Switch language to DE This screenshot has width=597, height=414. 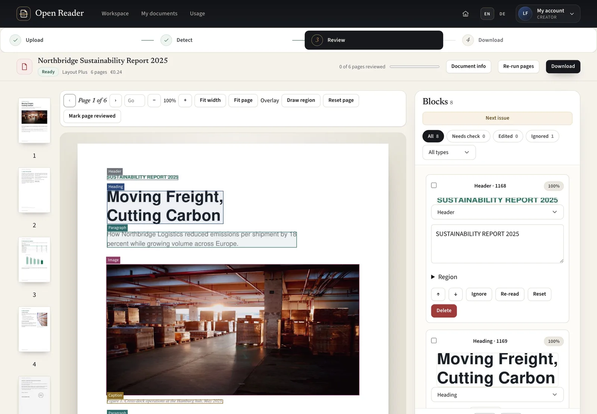[x=503, y=14]
